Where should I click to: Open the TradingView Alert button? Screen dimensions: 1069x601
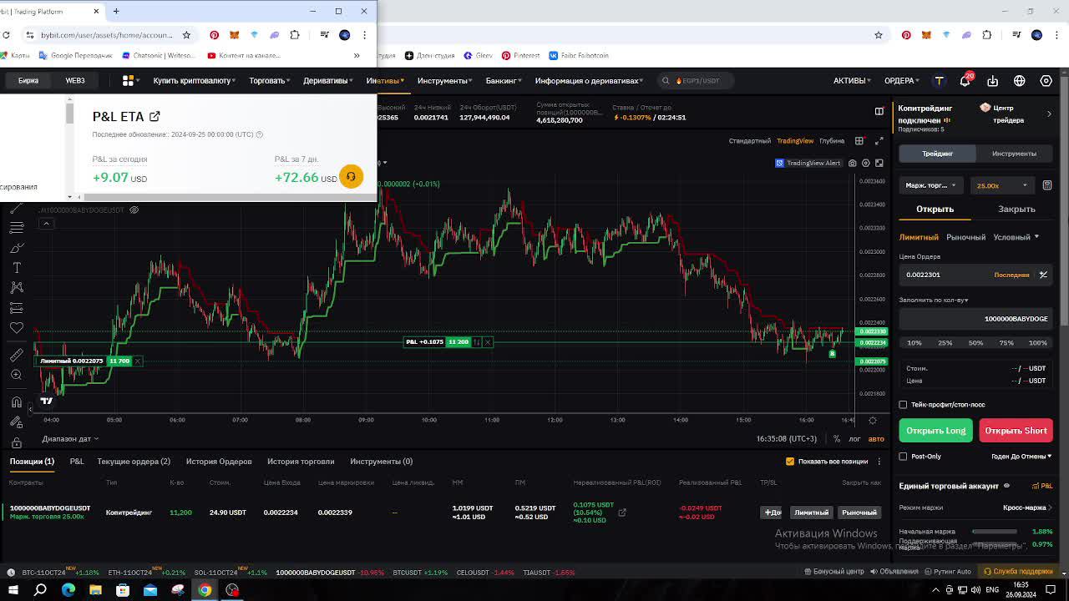coord(808,163)
